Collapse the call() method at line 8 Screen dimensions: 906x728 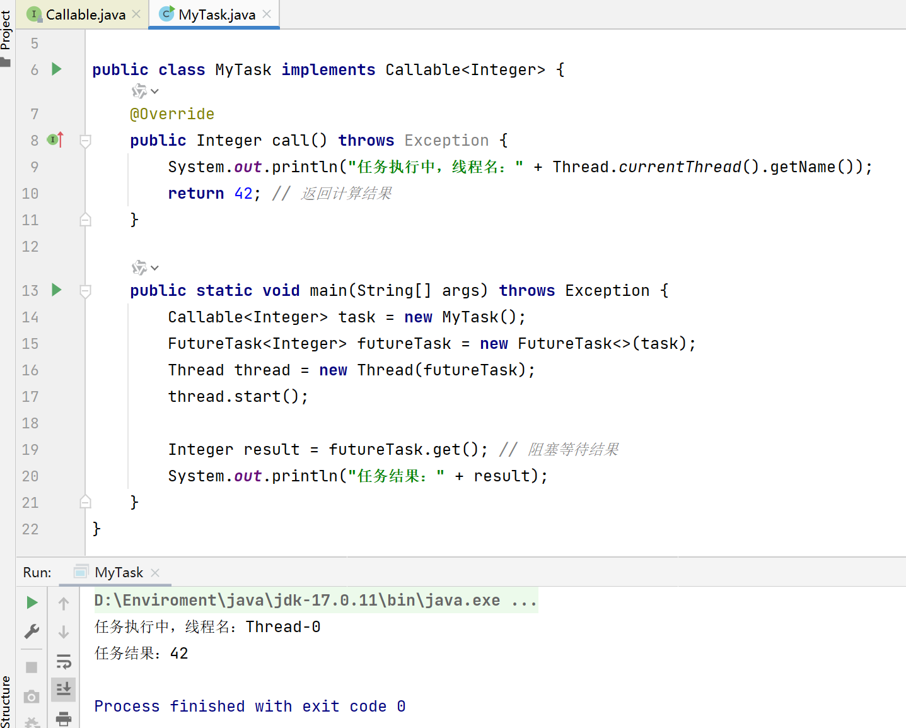[86, 141]
